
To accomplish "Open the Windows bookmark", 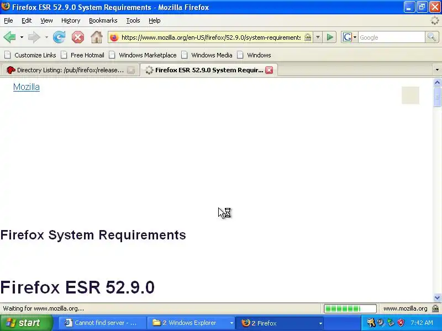I will (254, 55).
